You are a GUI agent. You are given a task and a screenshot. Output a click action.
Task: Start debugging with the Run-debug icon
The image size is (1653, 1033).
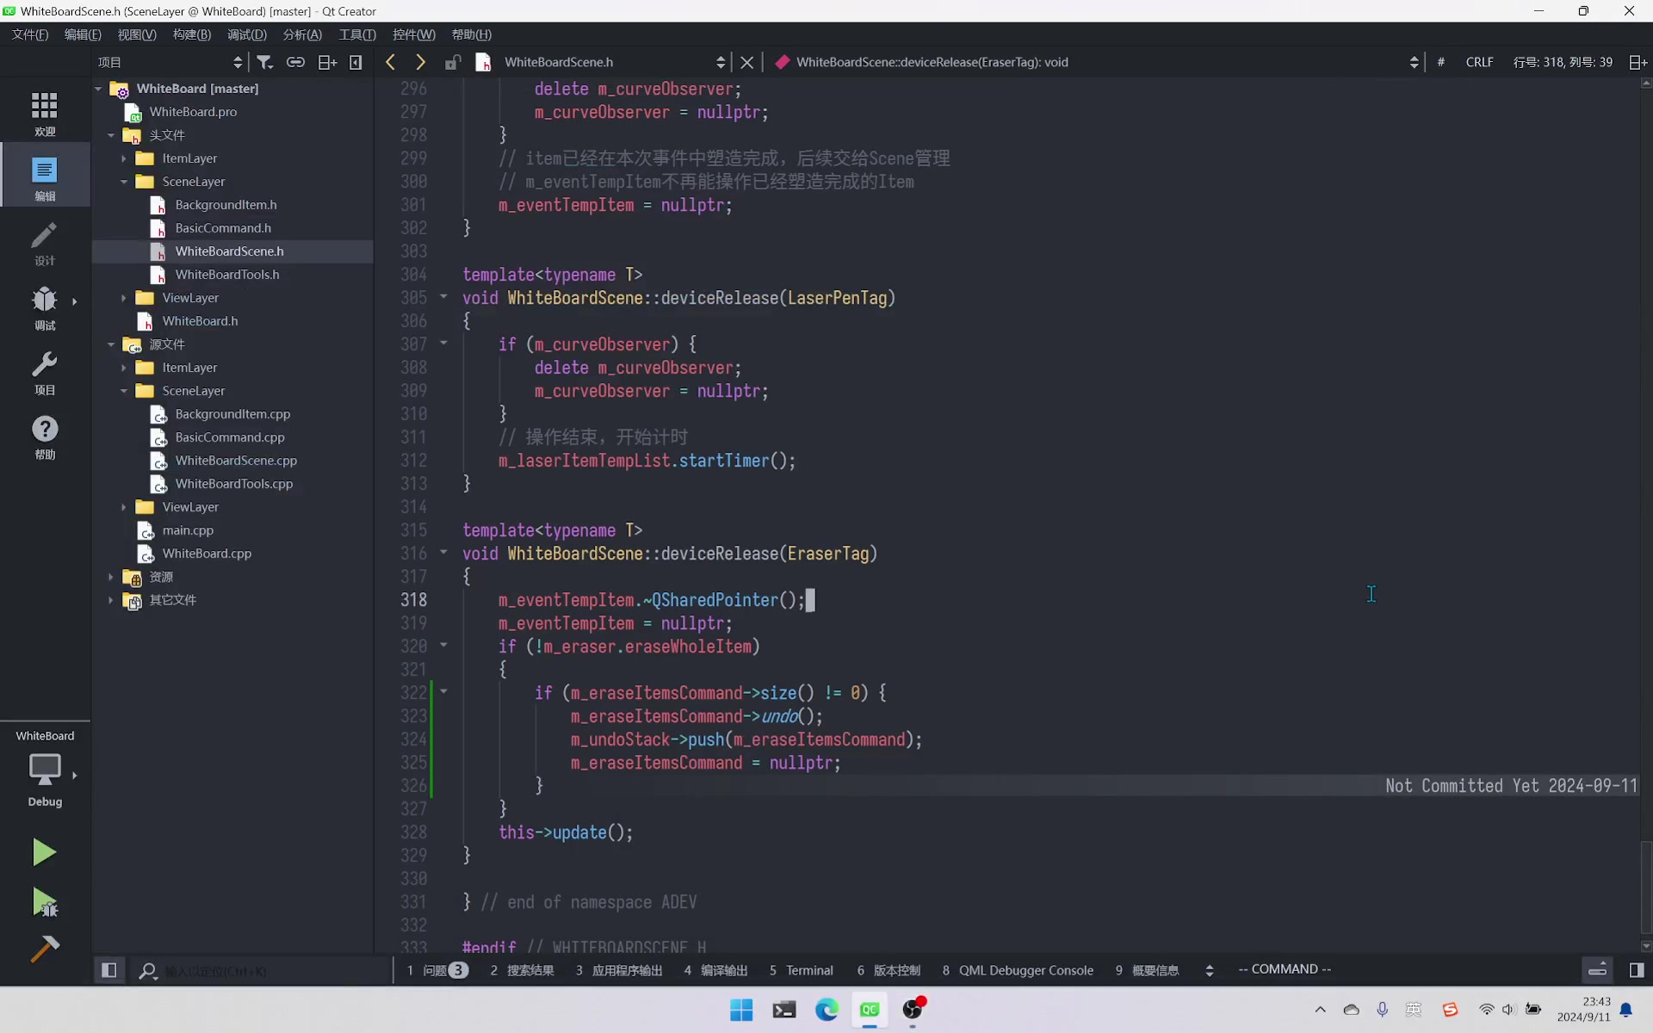pos(44,902)
